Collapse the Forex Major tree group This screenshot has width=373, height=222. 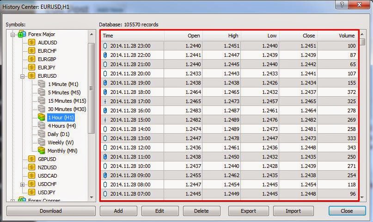pos(12,35)
